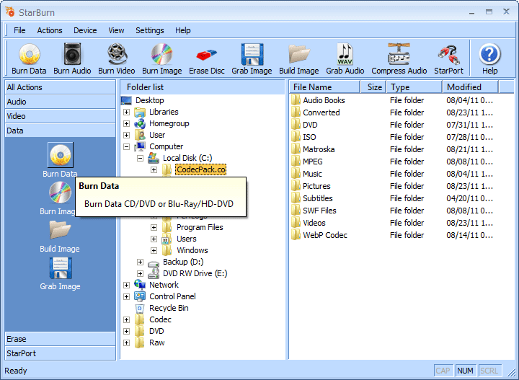Expand the Program Files folder
Screen dimensions: 519x380
pos(154,227)
